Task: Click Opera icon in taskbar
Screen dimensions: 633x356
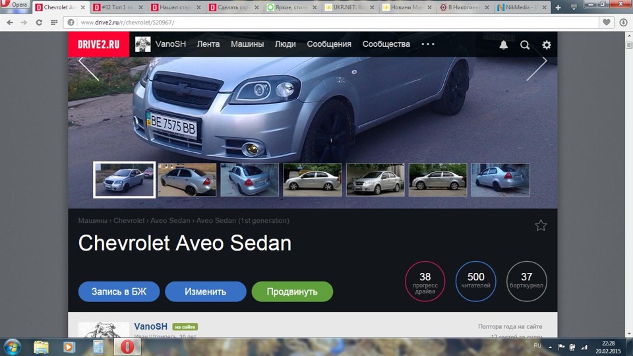Action: click(x=127, y=347)
